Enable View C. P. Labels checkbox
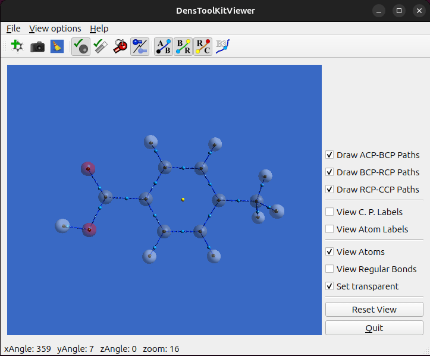This screenshot has height=356, width=430. (329, 212)
